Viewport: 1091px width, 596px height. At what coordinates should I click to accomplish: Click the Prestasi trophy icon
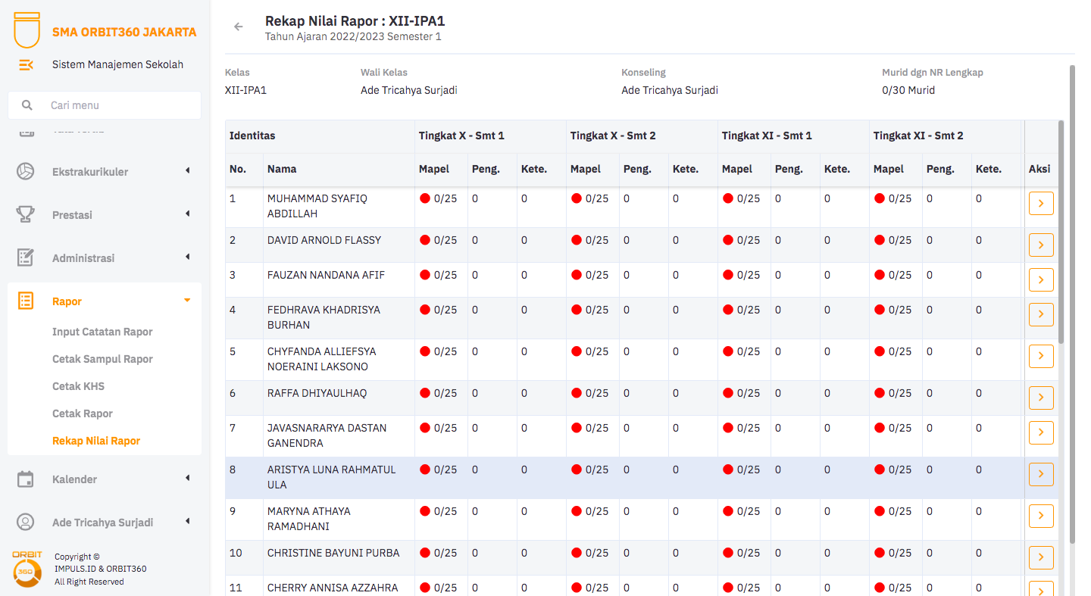coord(26,215)
